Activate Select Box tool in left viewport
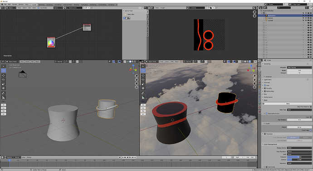The height and width of the screenshot is (171, 313). point(3,66)
